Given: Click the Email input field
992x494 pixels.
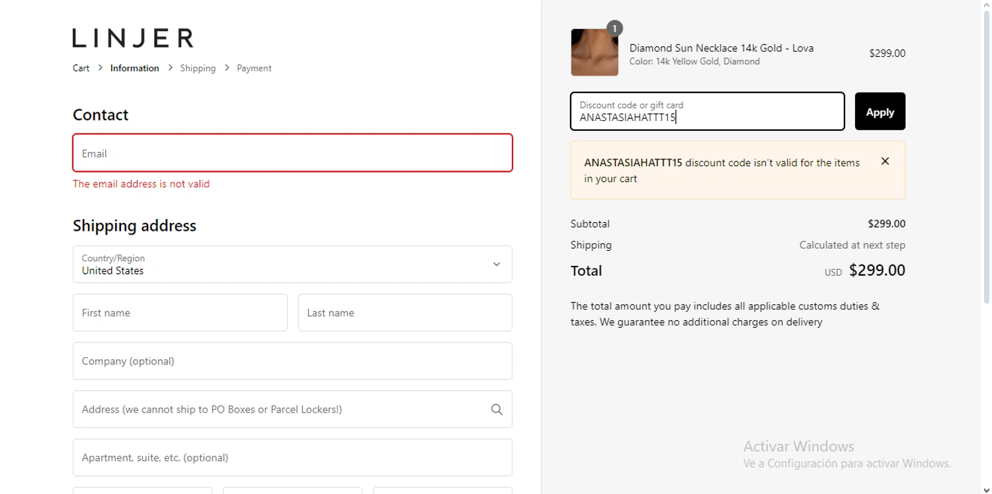Looking at the screenshot, I should (x=292, y=153).
